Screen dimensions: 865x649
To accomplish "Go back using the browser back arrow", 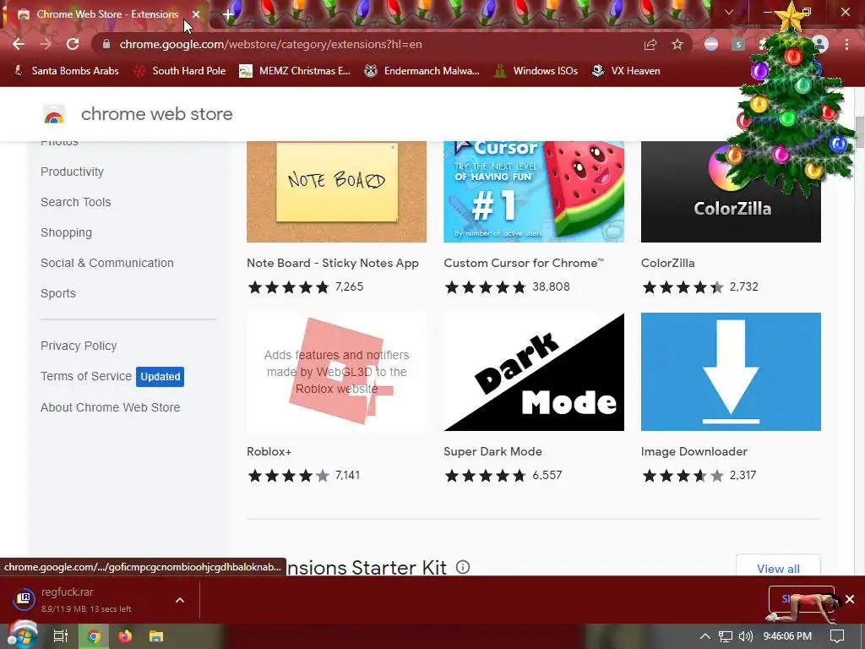I will click(x=19, y=44).
